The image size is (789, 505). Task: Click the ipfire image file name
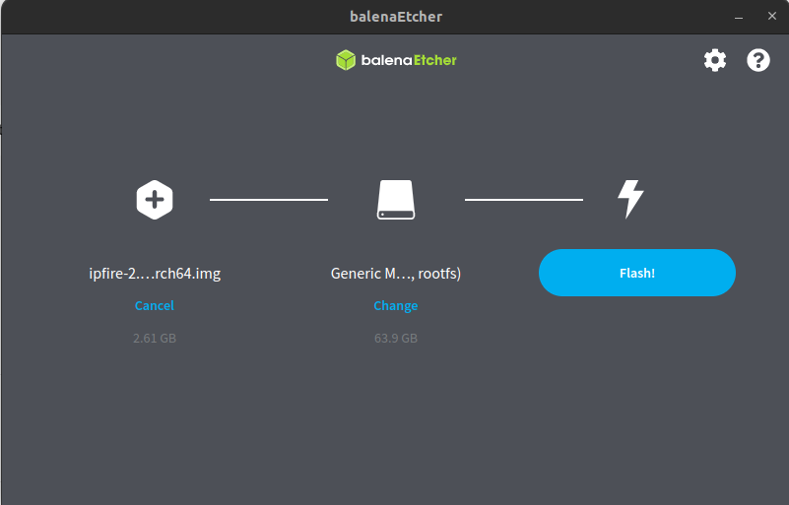(x=155, y=274)
